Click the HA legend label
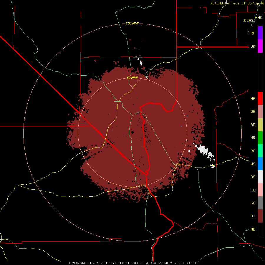This screenshot has height=265, width=265. (x=253, y=98)
